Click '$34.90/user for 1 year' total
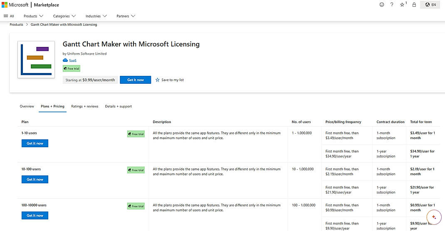Image resolution: width=445 pixels, height=231 pixels. [422, 154]
